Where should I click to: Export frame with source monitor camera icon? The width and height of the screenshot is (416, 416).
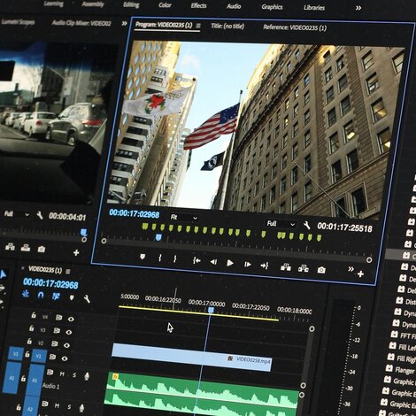coord(42,250)
